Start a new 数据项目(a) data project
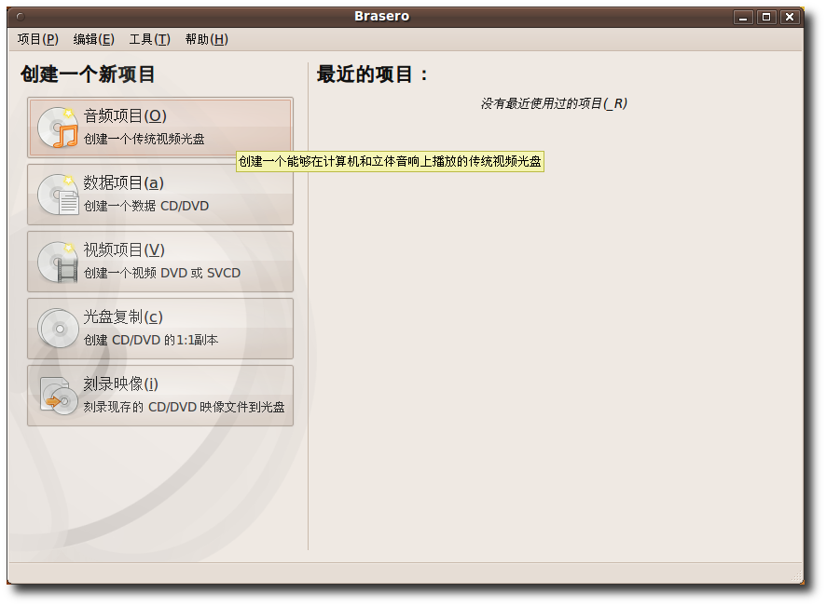The height and width of the screenshot is (606, 826). pos(160,195)
